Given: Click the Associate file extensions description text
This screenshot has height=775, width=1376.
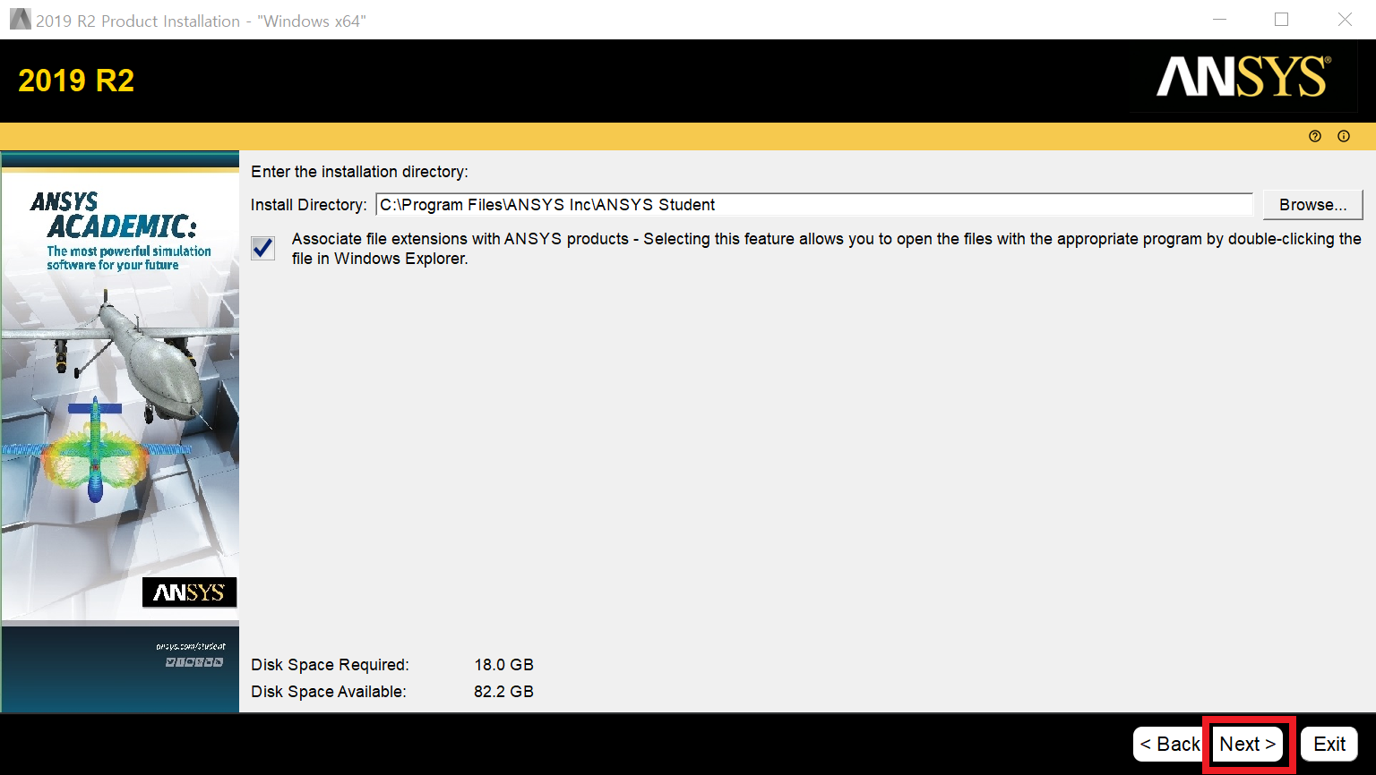Looking at the screenshot, I should (x=826, y=249).
